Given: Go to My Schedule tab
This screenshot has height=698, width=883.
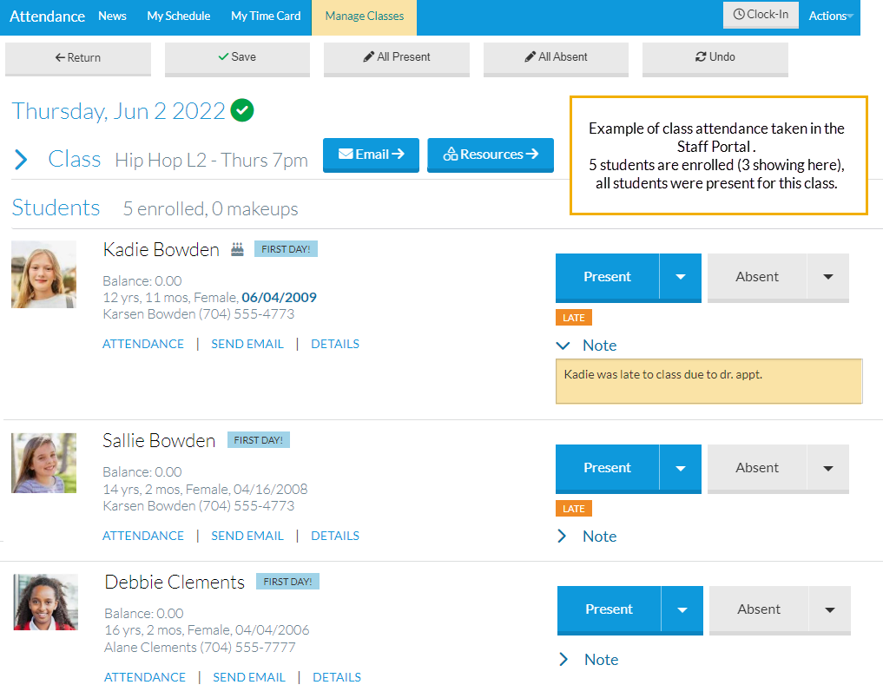Looking at the screenshot, I should tap(179, 16).
